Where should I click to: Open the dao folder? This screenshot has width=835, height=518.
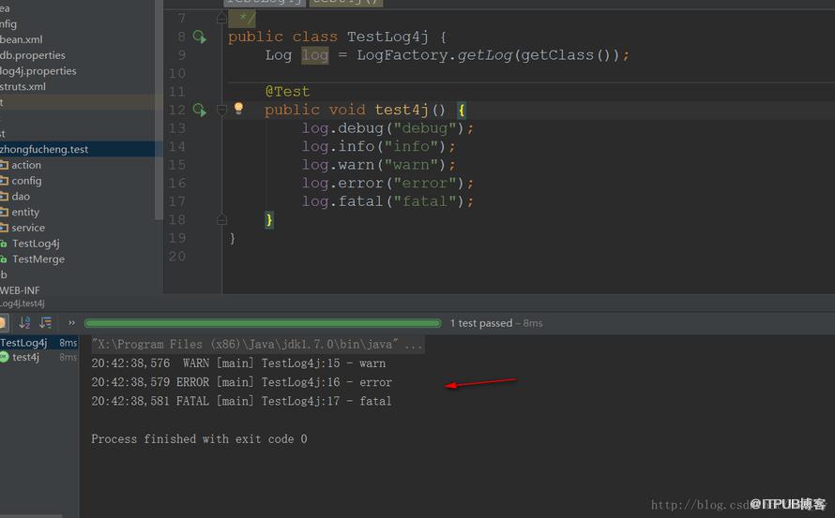21,197
